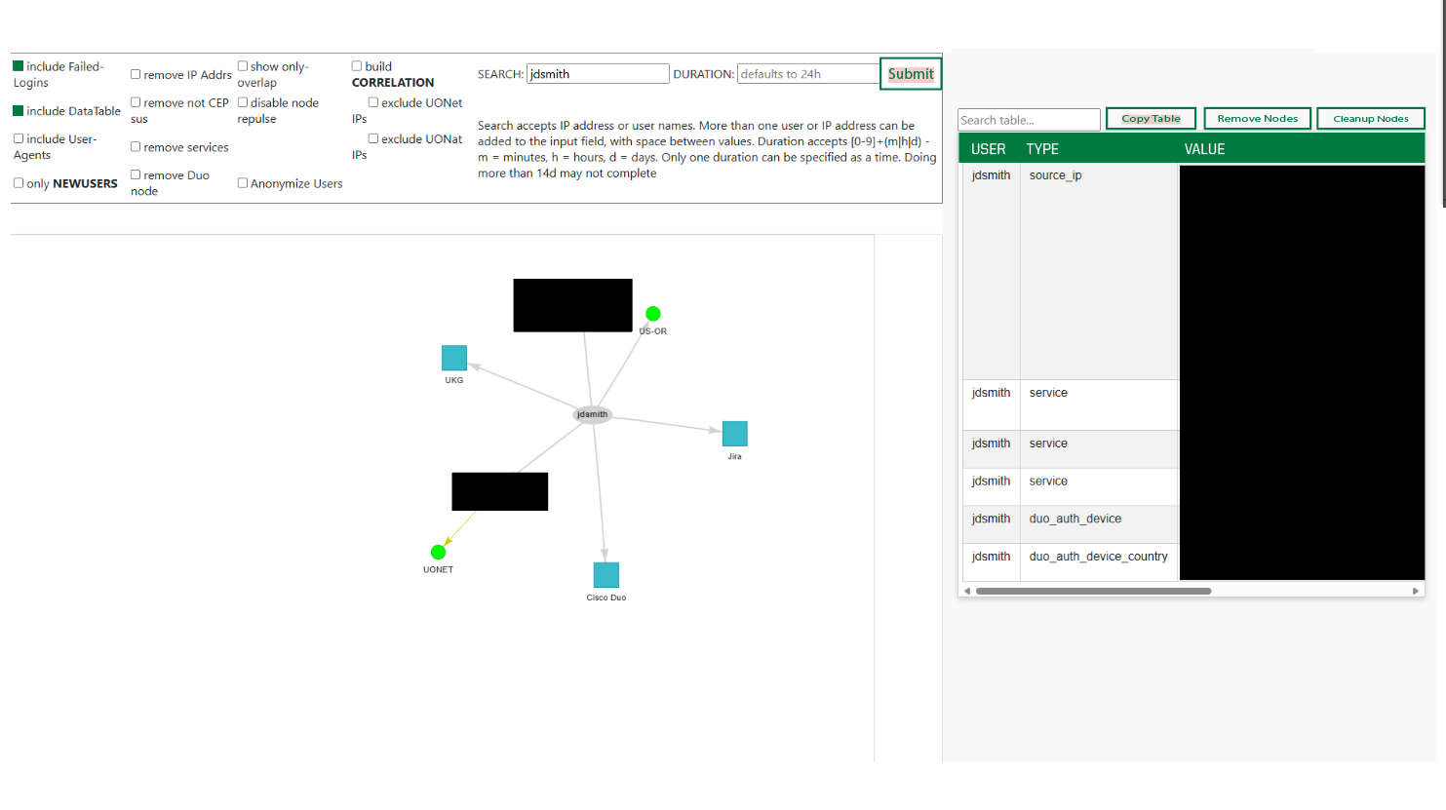
Task: Enable only NEWUSERS checkbox
Action: (x=19, y=183)
